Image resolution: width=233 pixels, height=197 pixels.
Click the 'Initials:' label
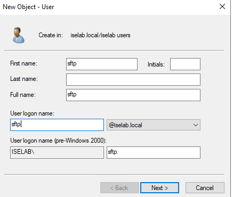click(x=156, y=64)
